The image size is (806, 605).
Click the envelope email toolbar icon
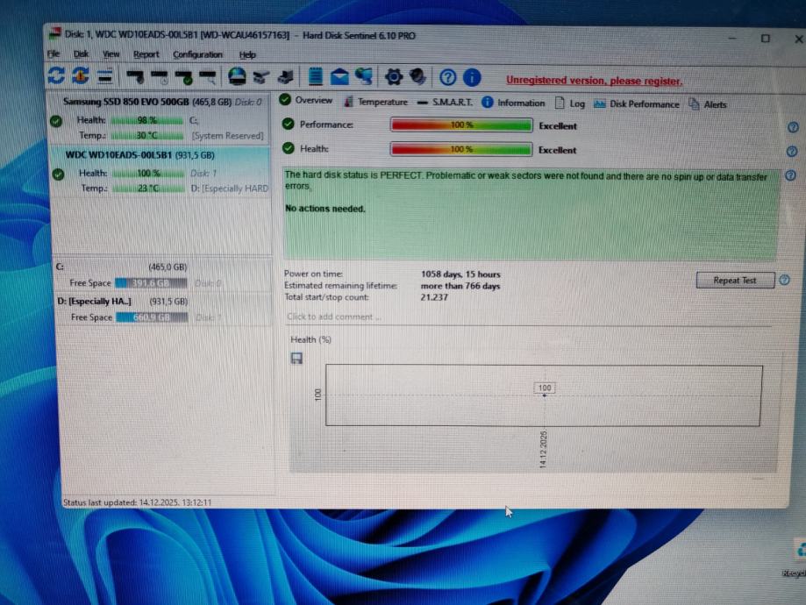click(339, 77)
